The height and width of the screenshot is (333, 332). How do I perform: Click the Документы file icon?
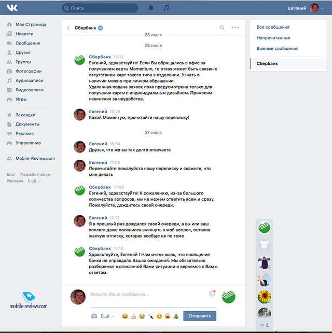[x=9, y=124]
